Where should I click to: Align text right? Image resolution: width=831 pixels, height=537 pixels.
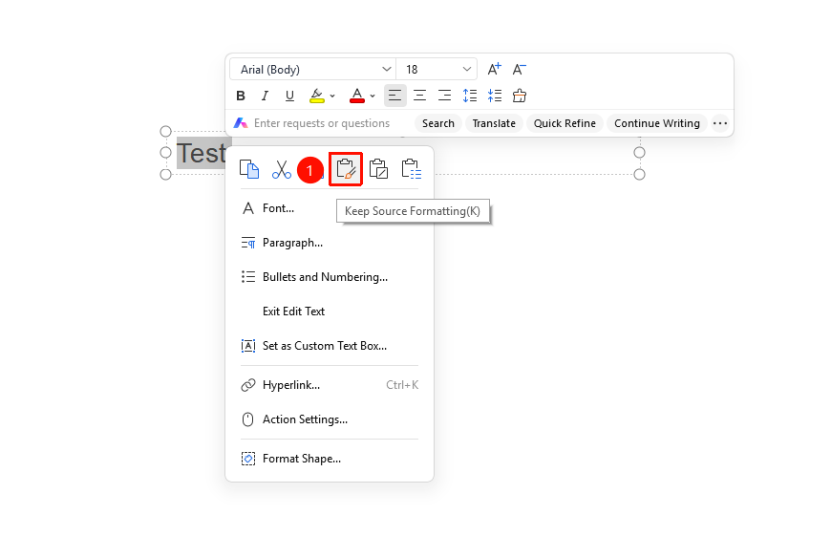tap(445, 96)
